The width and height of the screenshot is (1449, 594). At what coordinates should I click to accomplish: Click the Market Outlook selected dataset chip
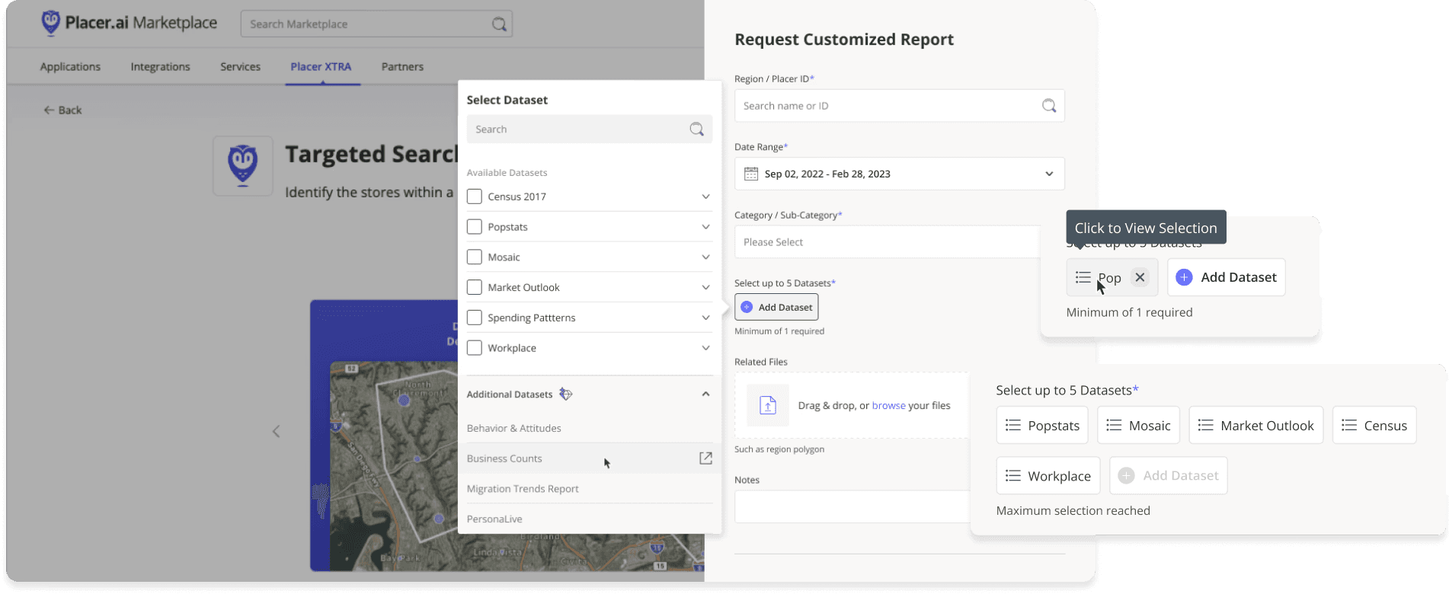[x=1255, y=425]
